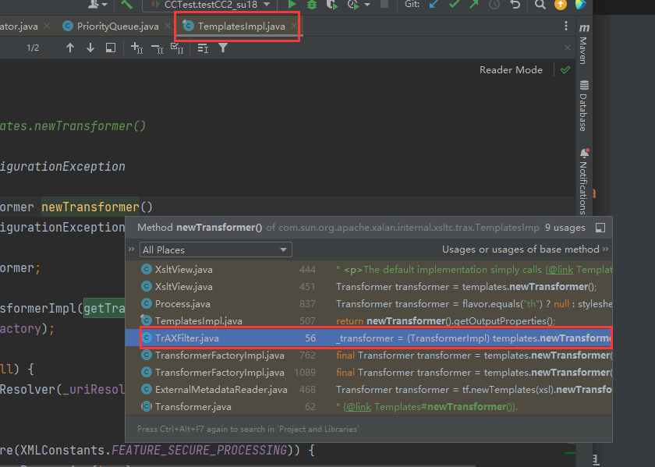The image size is (655, 467).
Task: Select XsltView.java usage at line 451
Action: [x=369, y=287]
